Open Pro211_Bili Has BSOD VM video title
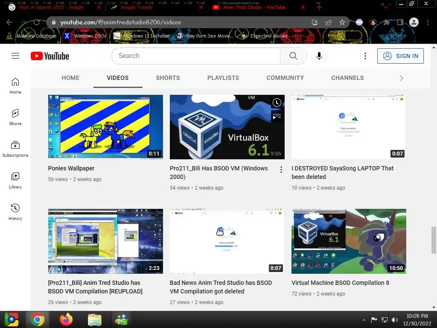This screenshot has width=437, height=328. click(219, 173)
